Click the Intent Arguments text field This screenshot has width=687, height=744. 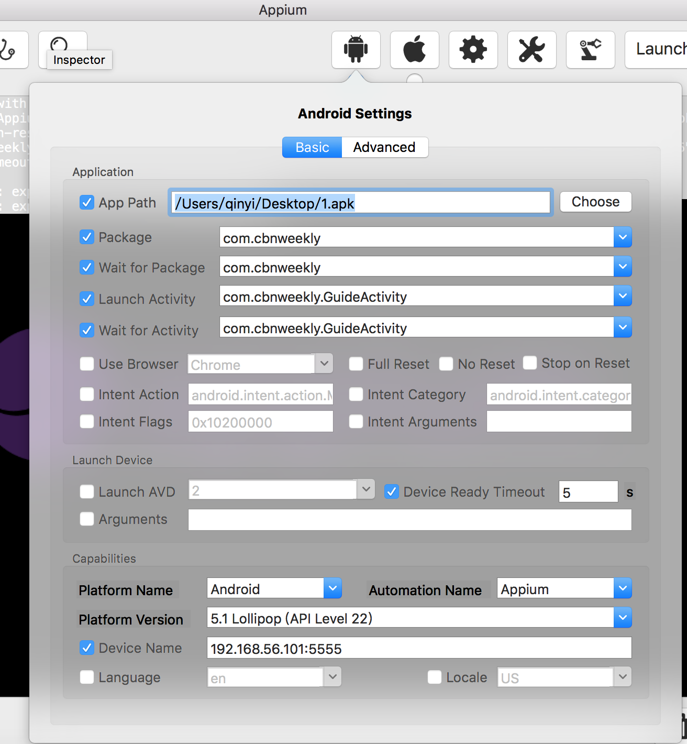pyautogui.click(x=559, y=421)
